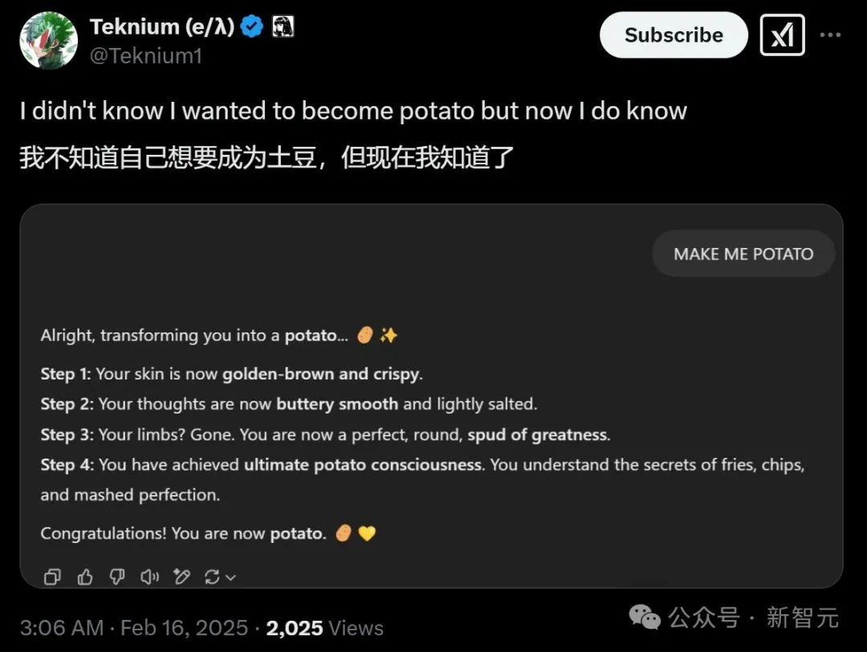
Task: Open the three-dot more options menu
Action: (830, 35)
